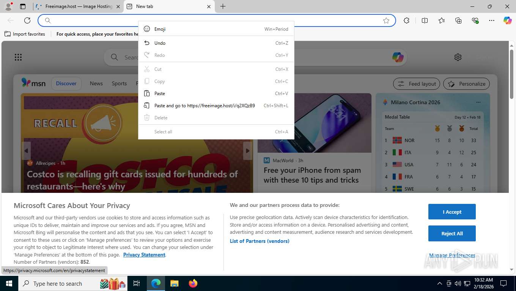Choose Paste in context menu

(216, 93)
